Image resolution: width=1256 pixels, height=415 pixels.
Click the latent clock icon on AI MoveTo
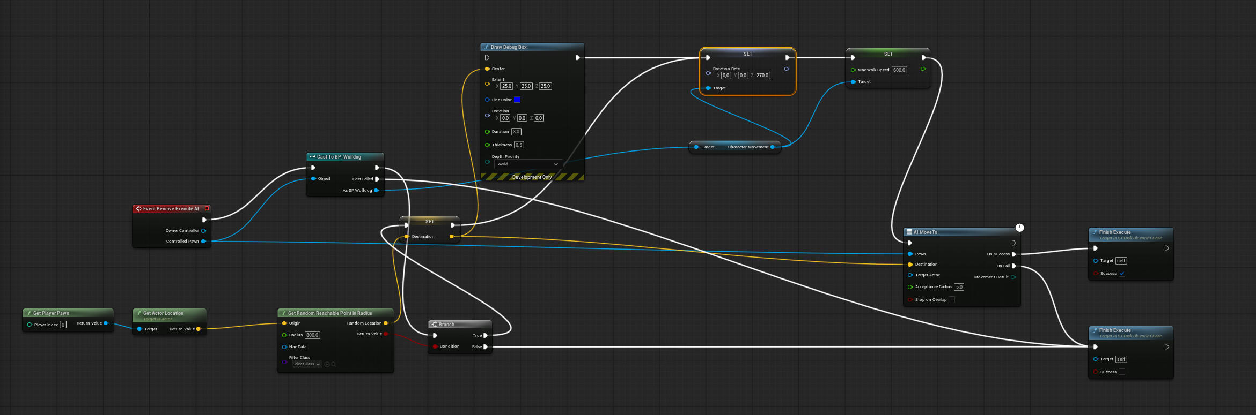[1019, 228]
